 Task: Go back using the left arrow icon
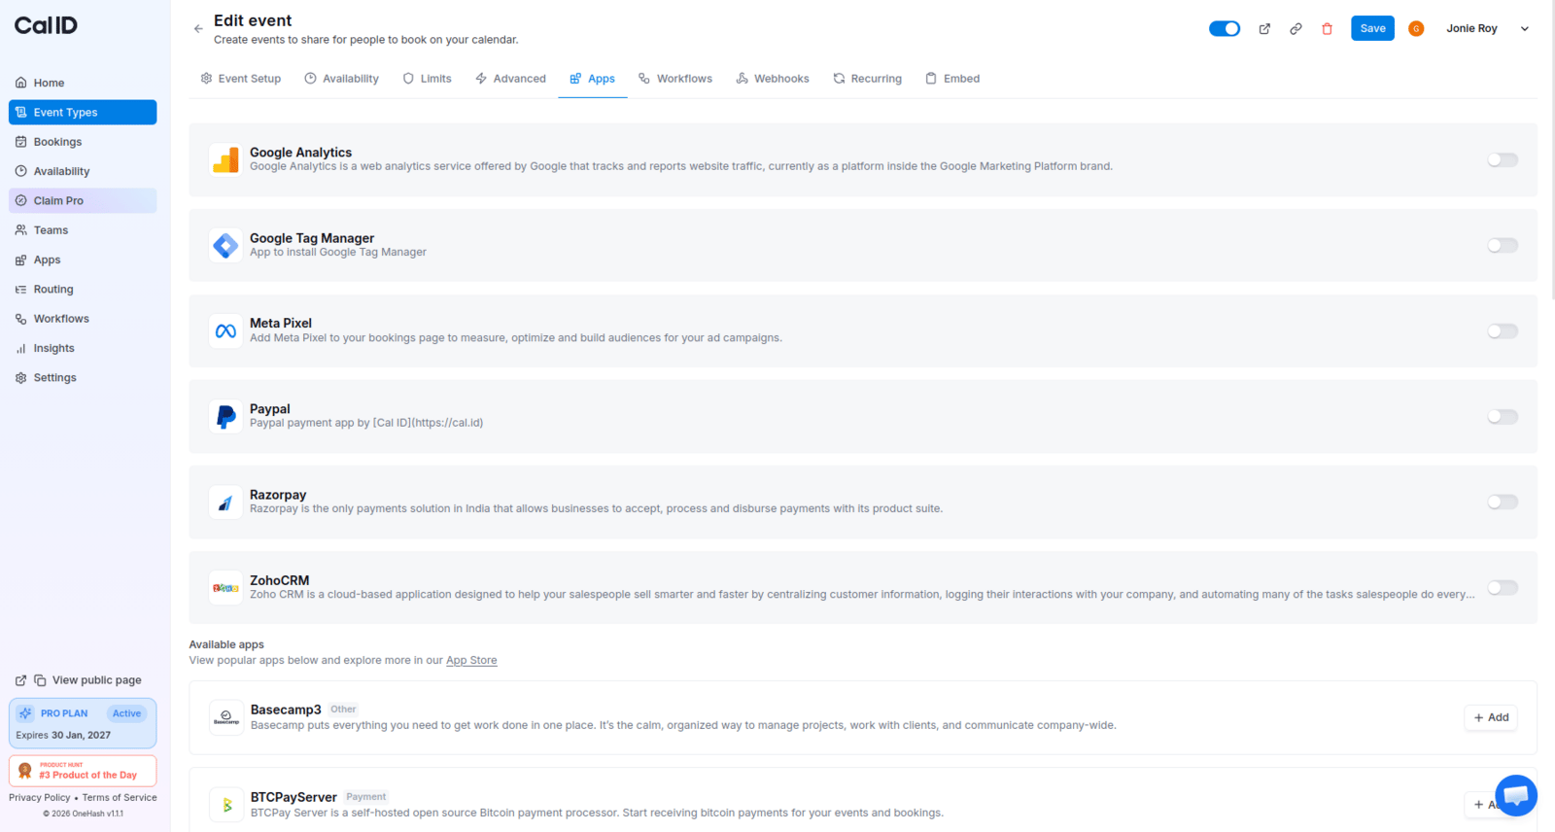point(198,29)
